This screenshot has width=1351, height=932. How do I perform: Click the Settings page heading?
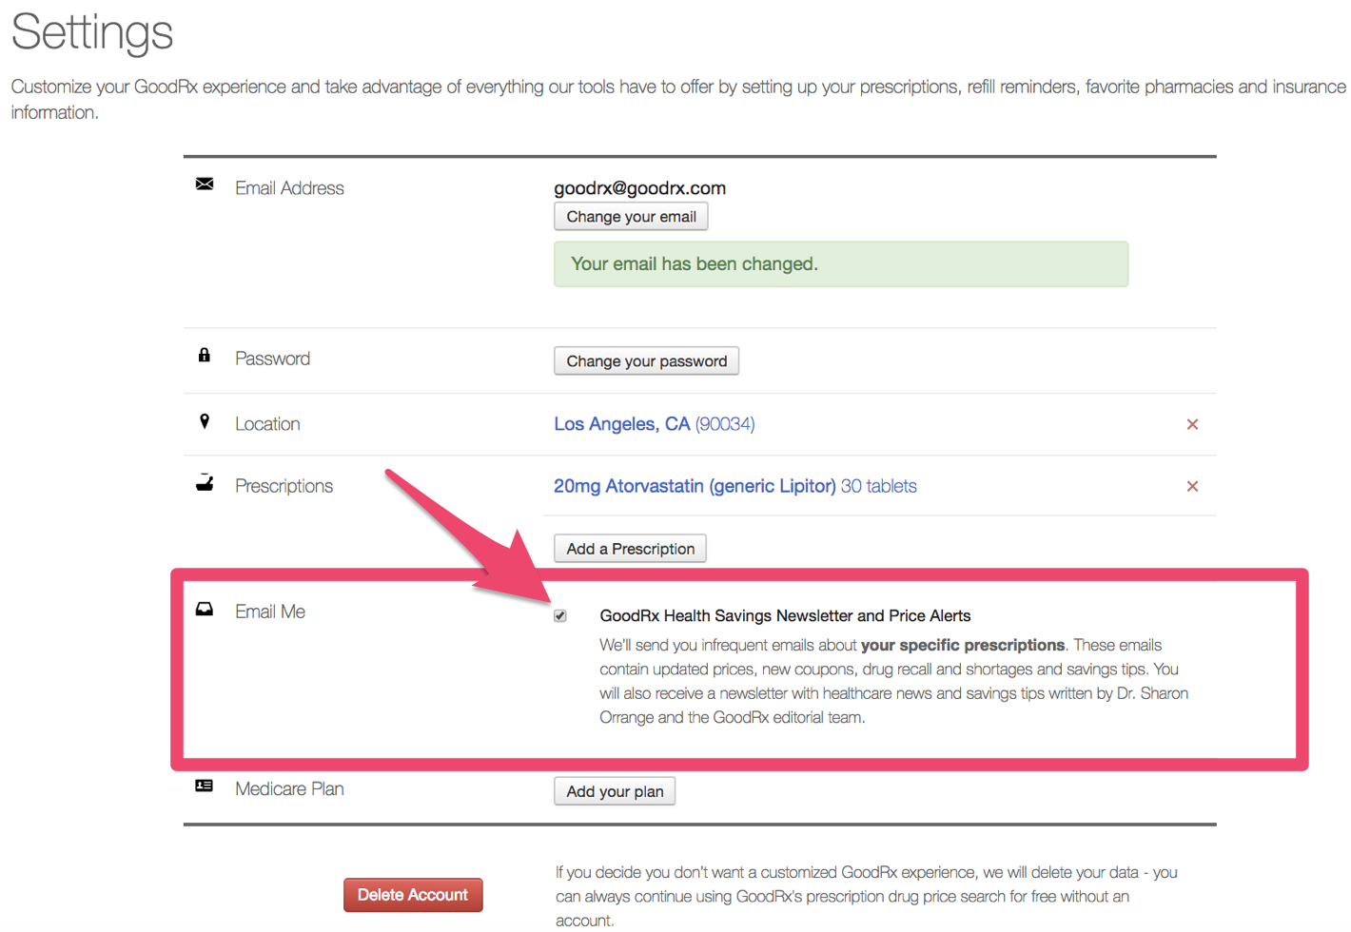[92, 32]
